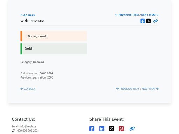179x134 pixels.
Task: Click the weberova.cz title
Action: click(32, 21)
